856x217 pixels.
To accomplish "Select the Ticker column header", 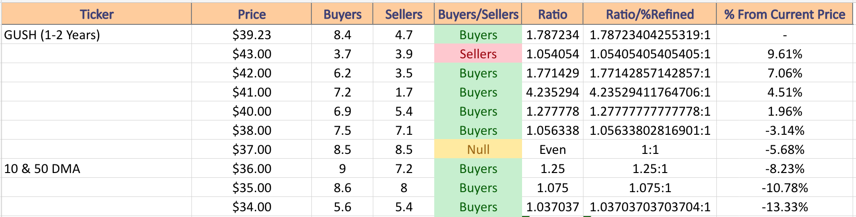I will click(96, 14).
